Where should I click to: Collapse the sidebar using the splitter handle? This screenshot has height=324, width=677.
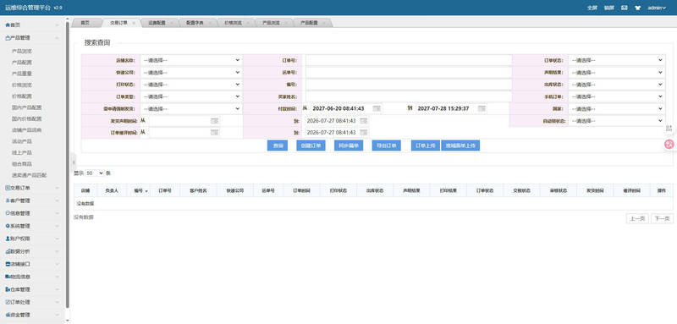pos(74,162)
